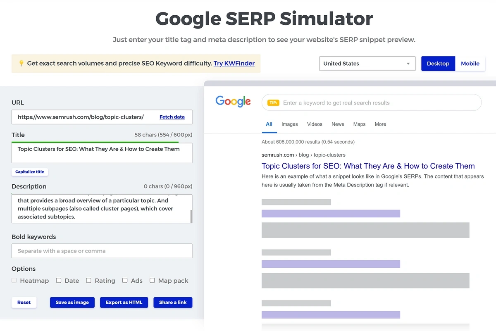Focus the Title text field
Screen dimensions: 496x331
102,153
